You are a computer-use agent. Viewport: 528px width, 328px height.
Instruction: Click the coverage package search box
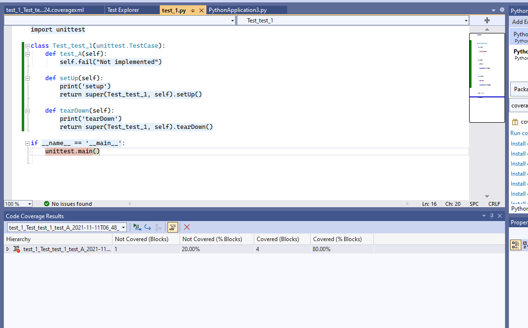(x=519, y=105)
